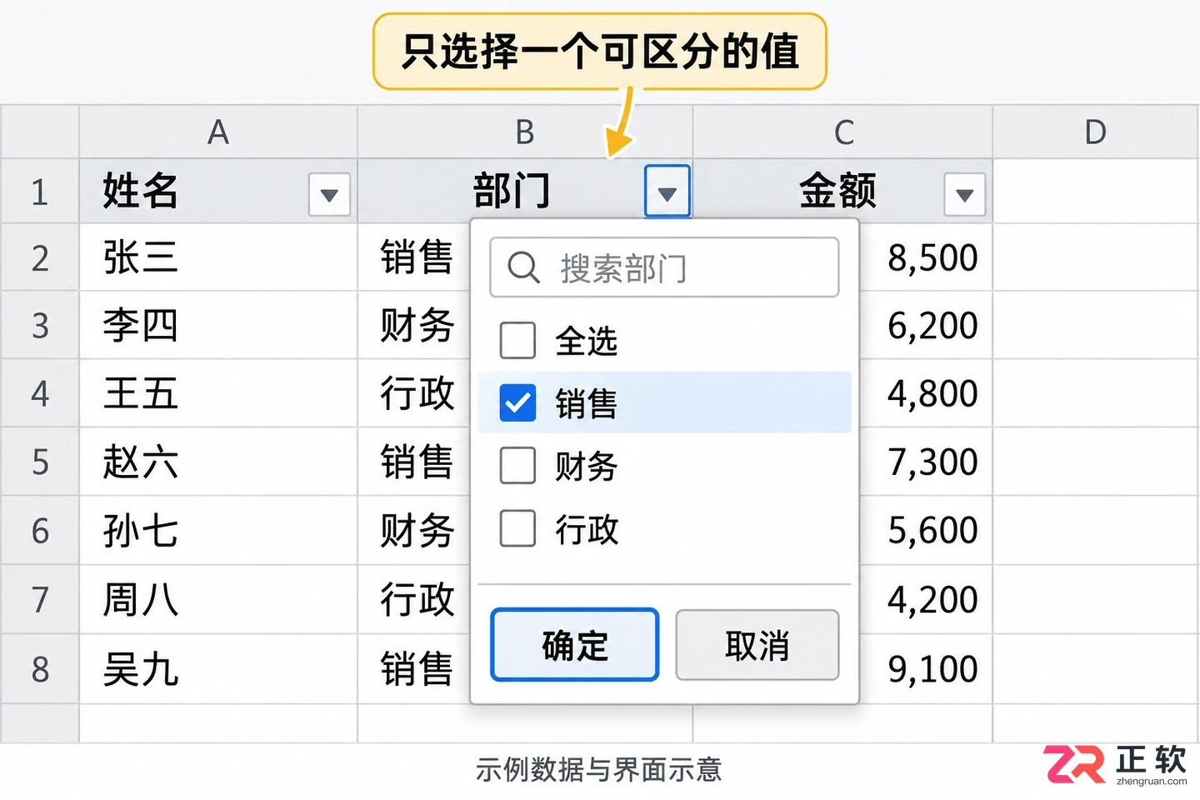Viewport: 1200px width, 800px height.
Task: Click cell 王五
Action: (x=218, y=393)
